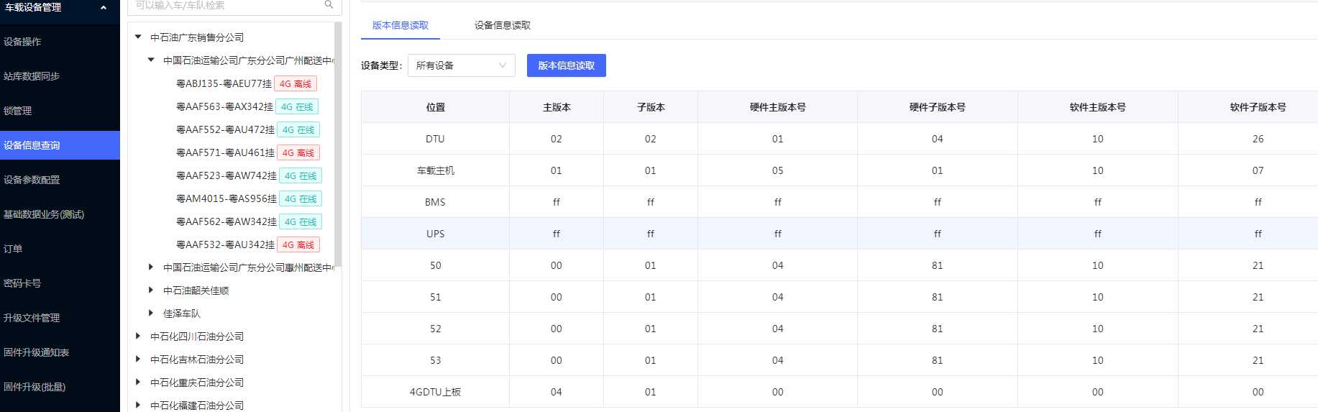Screen dimensions: 1318x412
Task: Open the 设备类型 所有设备 dropdown
Action: pyautogui.click(x=462, y=65)
